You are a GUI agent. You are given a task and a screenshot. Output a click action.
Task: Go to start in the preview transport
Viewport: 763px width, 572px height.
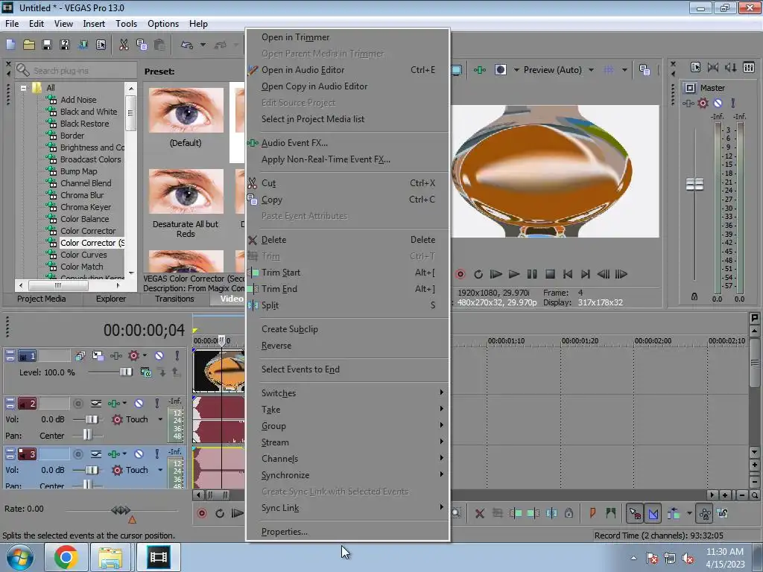tap(567, 274)
